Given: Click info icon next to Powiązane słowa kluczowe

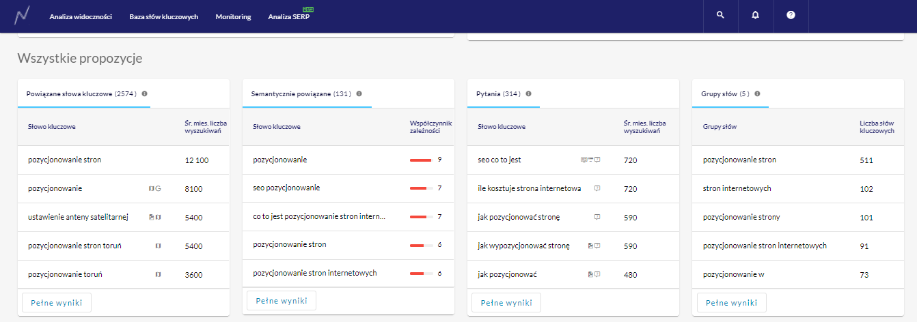Looking at the screenshot, I should point(145,94).
